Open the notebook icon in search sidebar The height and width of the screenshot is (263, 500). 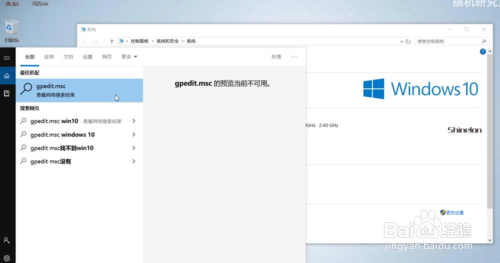(x=6, y=93)
